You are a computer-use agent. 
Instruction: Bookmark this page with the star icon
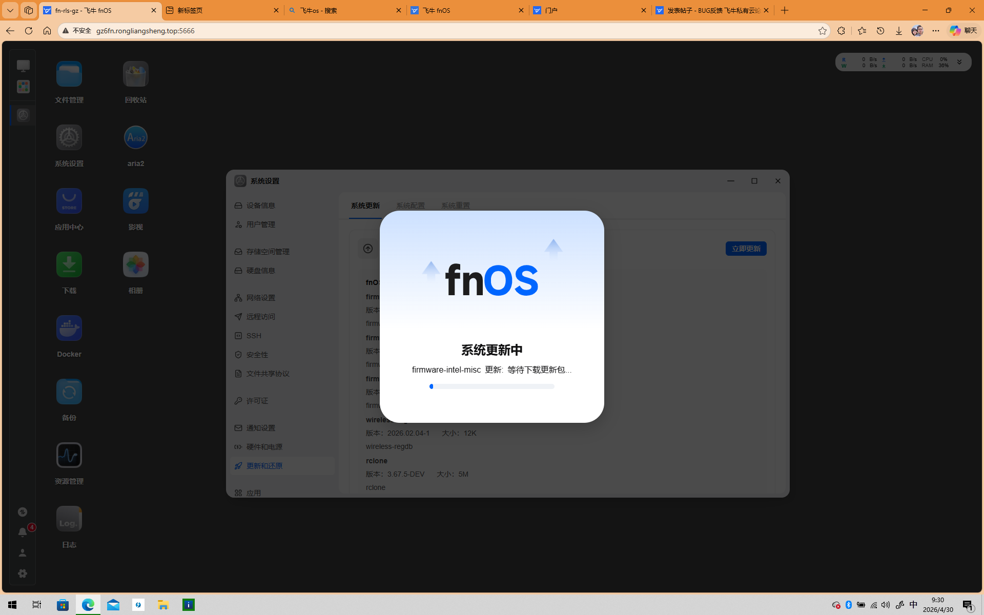coord(823,31)
